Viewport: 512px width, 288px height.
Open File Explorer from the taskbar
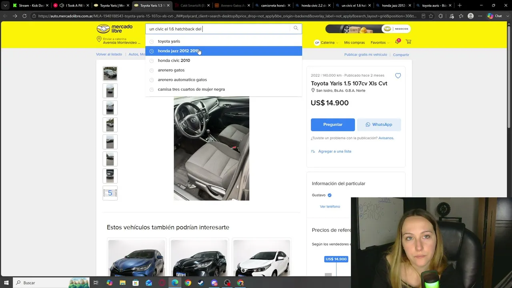coord(122,283)
